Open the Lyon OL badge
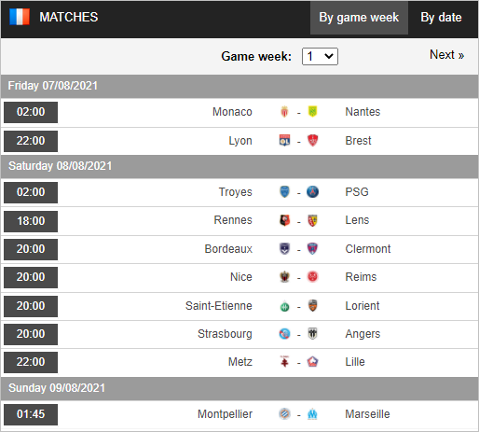479x432 pixels. (284, 140)
